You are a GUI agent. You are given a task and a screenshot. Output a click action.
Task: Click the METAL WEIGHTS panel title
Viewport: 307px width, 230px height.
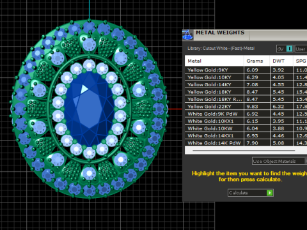pyautogui.click(x=220, y=33)
